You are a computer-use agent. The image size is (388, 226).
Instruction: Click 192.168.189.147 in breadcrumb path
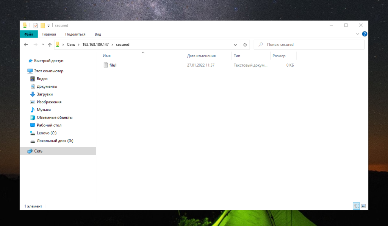pos(95,45)
